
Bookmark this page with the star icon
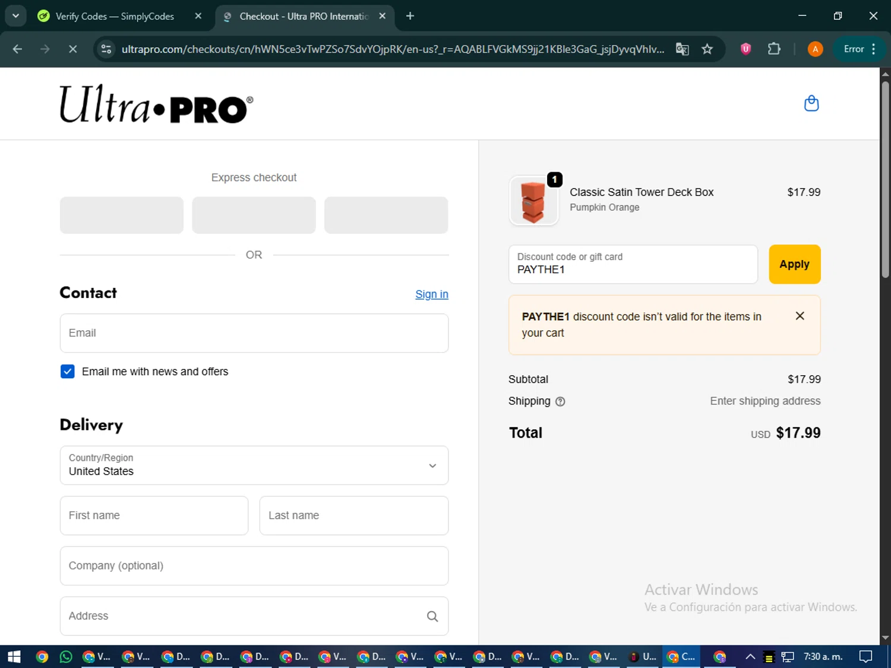pyautogui.click(x=707, y=49)
